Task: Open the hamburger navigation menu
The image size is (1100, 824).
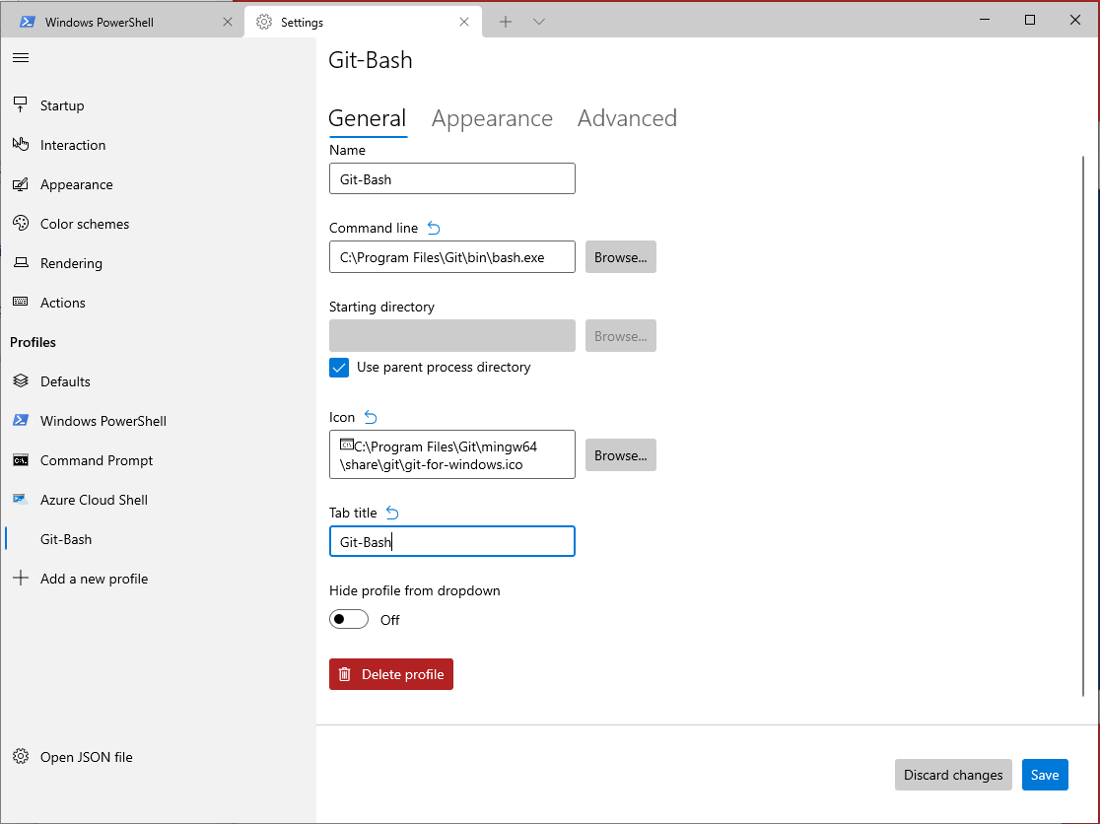Action: click(x=21, y=57)
